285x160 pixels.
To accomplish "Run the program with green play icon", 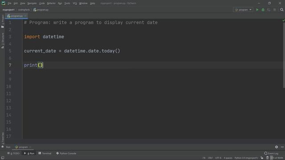I will coord(257,10).
